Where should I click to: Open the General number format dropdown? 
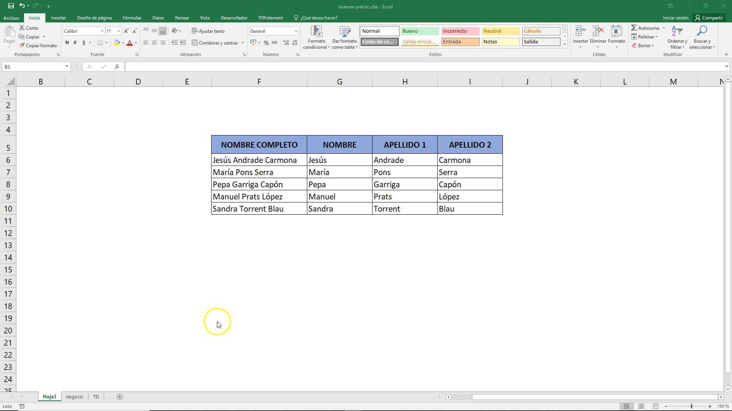[x=296, y=31]
